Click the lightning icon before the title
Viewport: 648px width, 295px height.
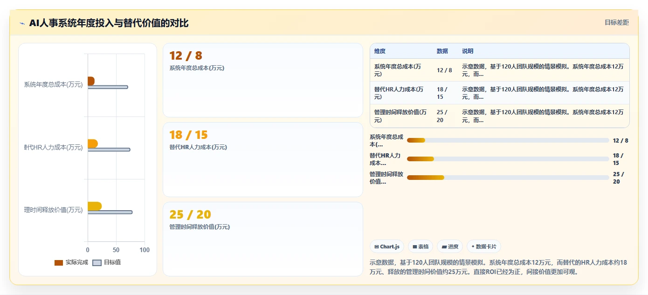click(x=22, y=23)
